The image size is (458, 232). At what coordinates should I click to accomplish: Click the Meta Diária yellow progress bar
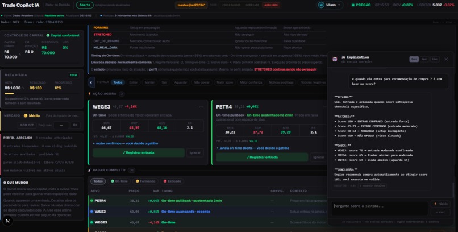(9, 93)
